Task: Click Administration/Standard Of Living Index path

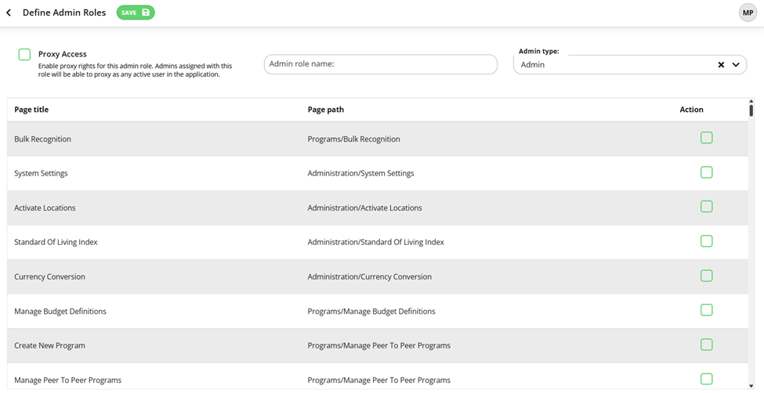Action: [x=375, y=242]
